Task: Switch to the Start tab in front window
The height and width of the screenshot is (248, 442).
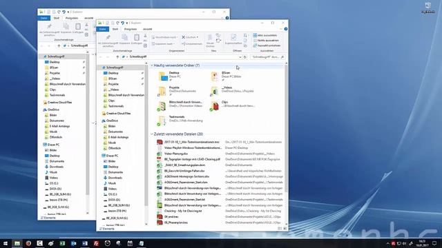Action: [115, 29]
